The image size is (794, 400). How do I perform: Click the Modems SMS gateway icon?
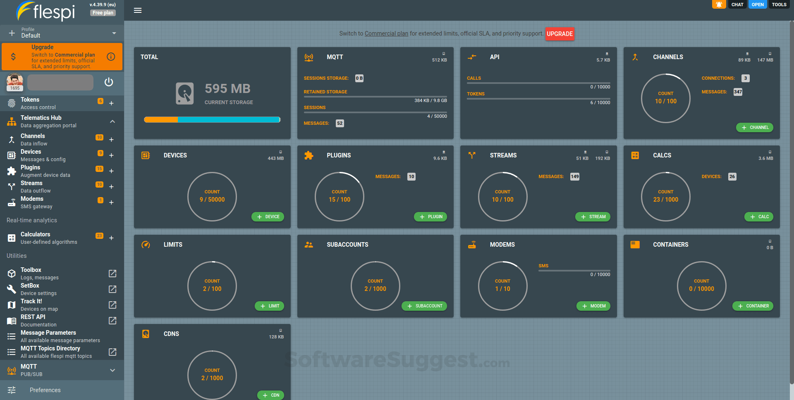11,202
